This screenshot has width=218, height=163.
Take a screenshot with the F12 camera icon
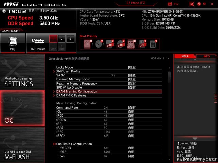point(171,4)
